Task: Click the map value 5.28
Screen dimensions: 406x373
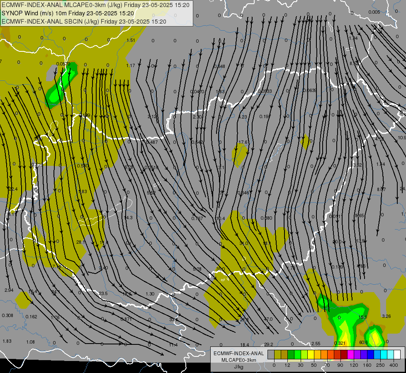Action: pyautogui.click(x=197, y=269)
